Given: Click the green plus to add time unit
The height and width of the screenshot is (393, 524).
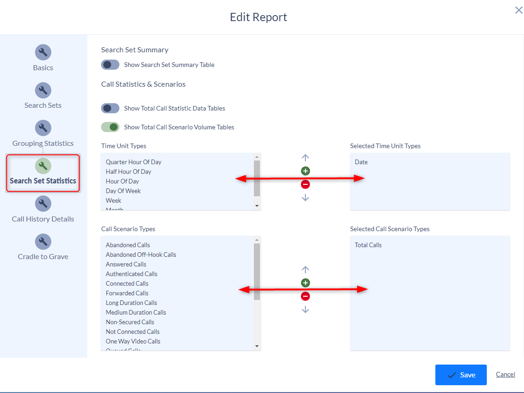Looking at the screenshot, I should [x=305, y=171].
